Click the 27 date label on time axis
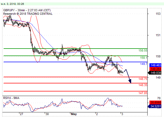 22,114
